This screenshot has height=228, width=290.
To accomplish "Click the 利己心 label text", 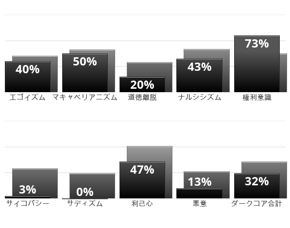I will pos(142,203).
